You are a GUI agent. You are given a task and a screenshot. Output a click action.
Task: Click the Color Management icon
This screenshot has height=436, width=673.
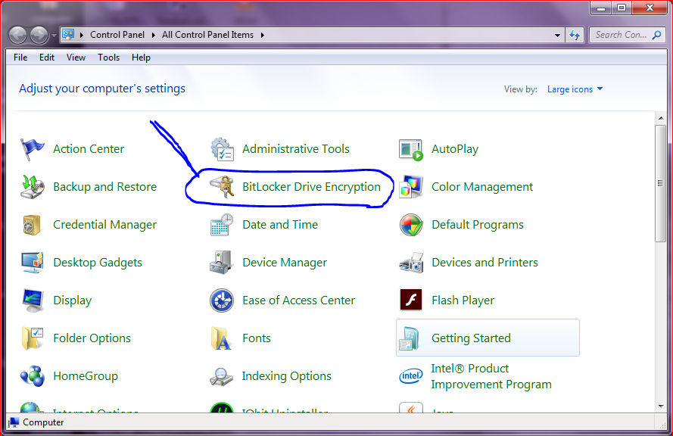point(411,187)
